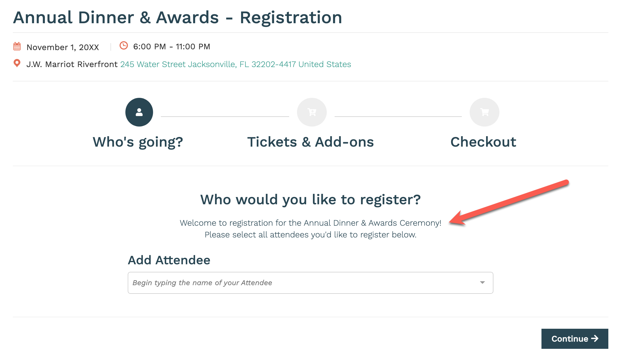Select the Who's going person step icon

(x=139, y=112)
